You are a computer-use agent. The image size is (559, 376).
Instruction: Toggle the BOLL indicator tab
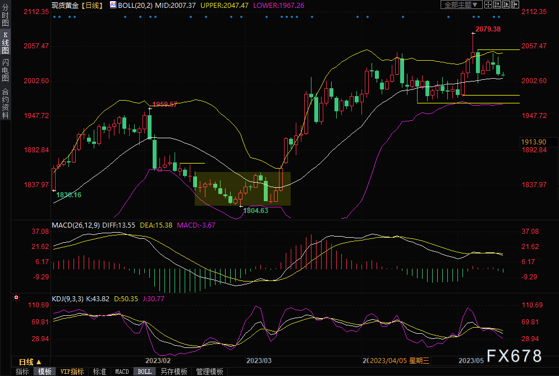click(x=144, y=372)
